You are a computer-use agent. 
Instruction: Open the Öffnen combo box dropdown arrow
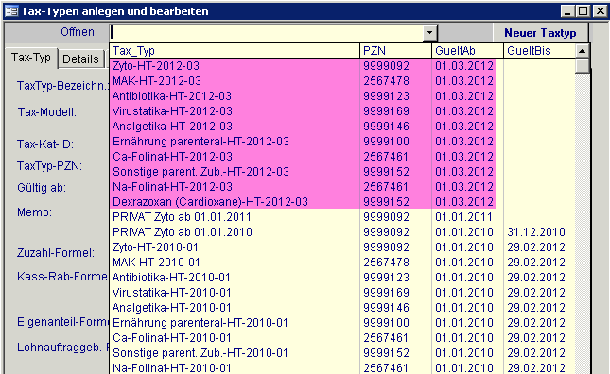point(429,33)
